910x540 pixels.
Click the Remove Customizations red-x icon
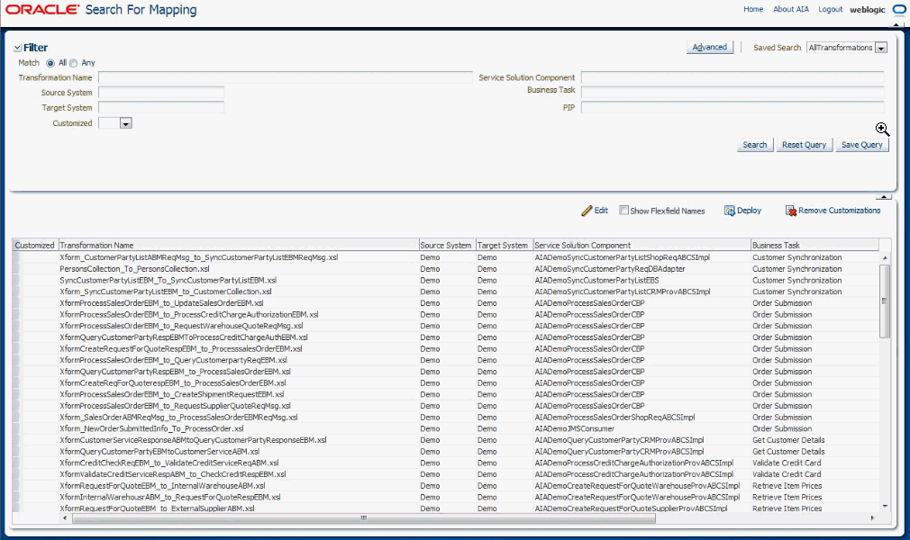[791, 211]
